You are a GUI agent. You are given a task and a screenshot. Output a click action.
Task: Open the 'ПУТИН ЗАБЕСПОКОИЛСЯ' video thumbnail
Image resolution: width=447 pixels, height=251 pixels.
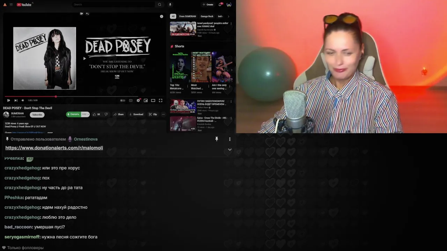pyautogui.click(x=183, y=106)
